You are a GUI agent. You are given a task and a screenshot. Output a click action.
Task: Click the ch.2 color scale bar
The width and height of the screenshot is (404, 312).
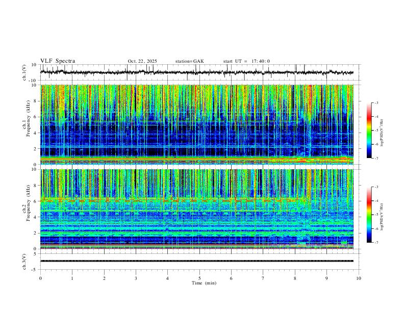pyautogui.click(x=369, y=215)
